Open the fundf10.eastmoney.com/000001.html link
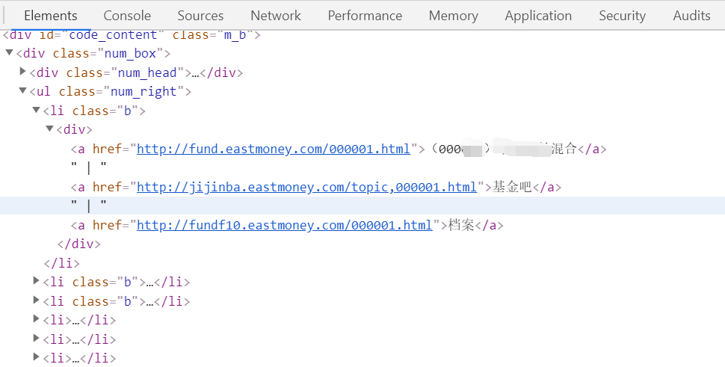 click(x=284, y=225)
